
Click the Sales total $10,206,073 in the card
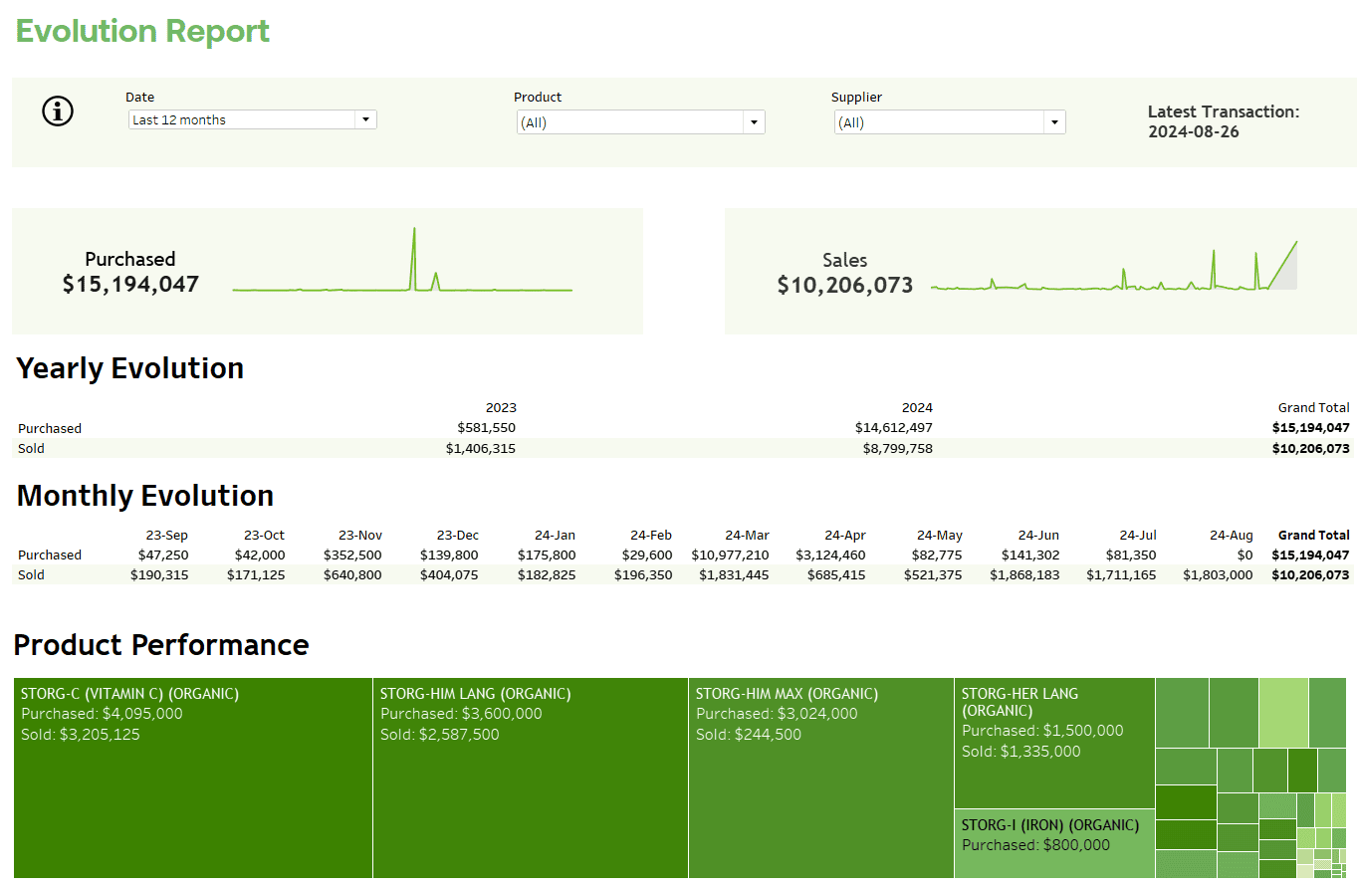pyautogui.click(x=844, y=285)
